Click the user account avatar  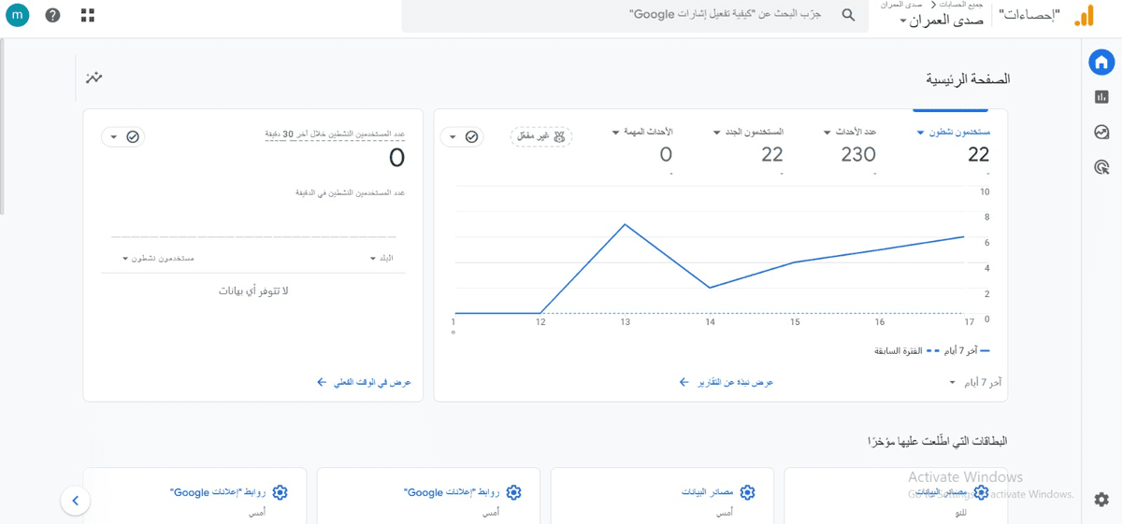(x=18, y=15)
